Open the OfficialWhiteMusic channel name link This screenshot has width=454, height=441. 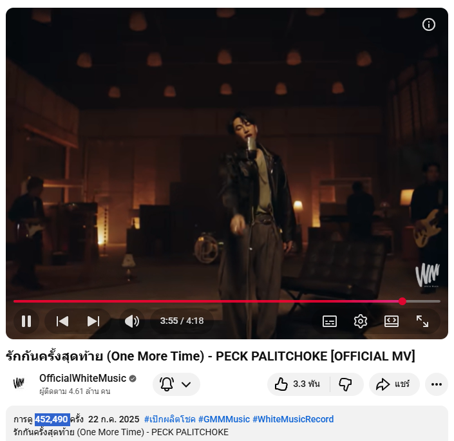[82, 378]
